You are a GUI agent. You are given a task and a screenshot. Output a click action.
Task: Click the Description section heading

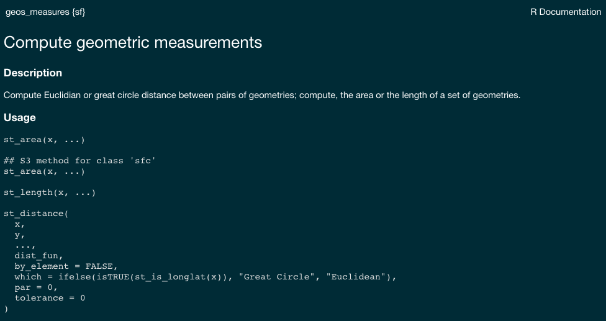33,73
